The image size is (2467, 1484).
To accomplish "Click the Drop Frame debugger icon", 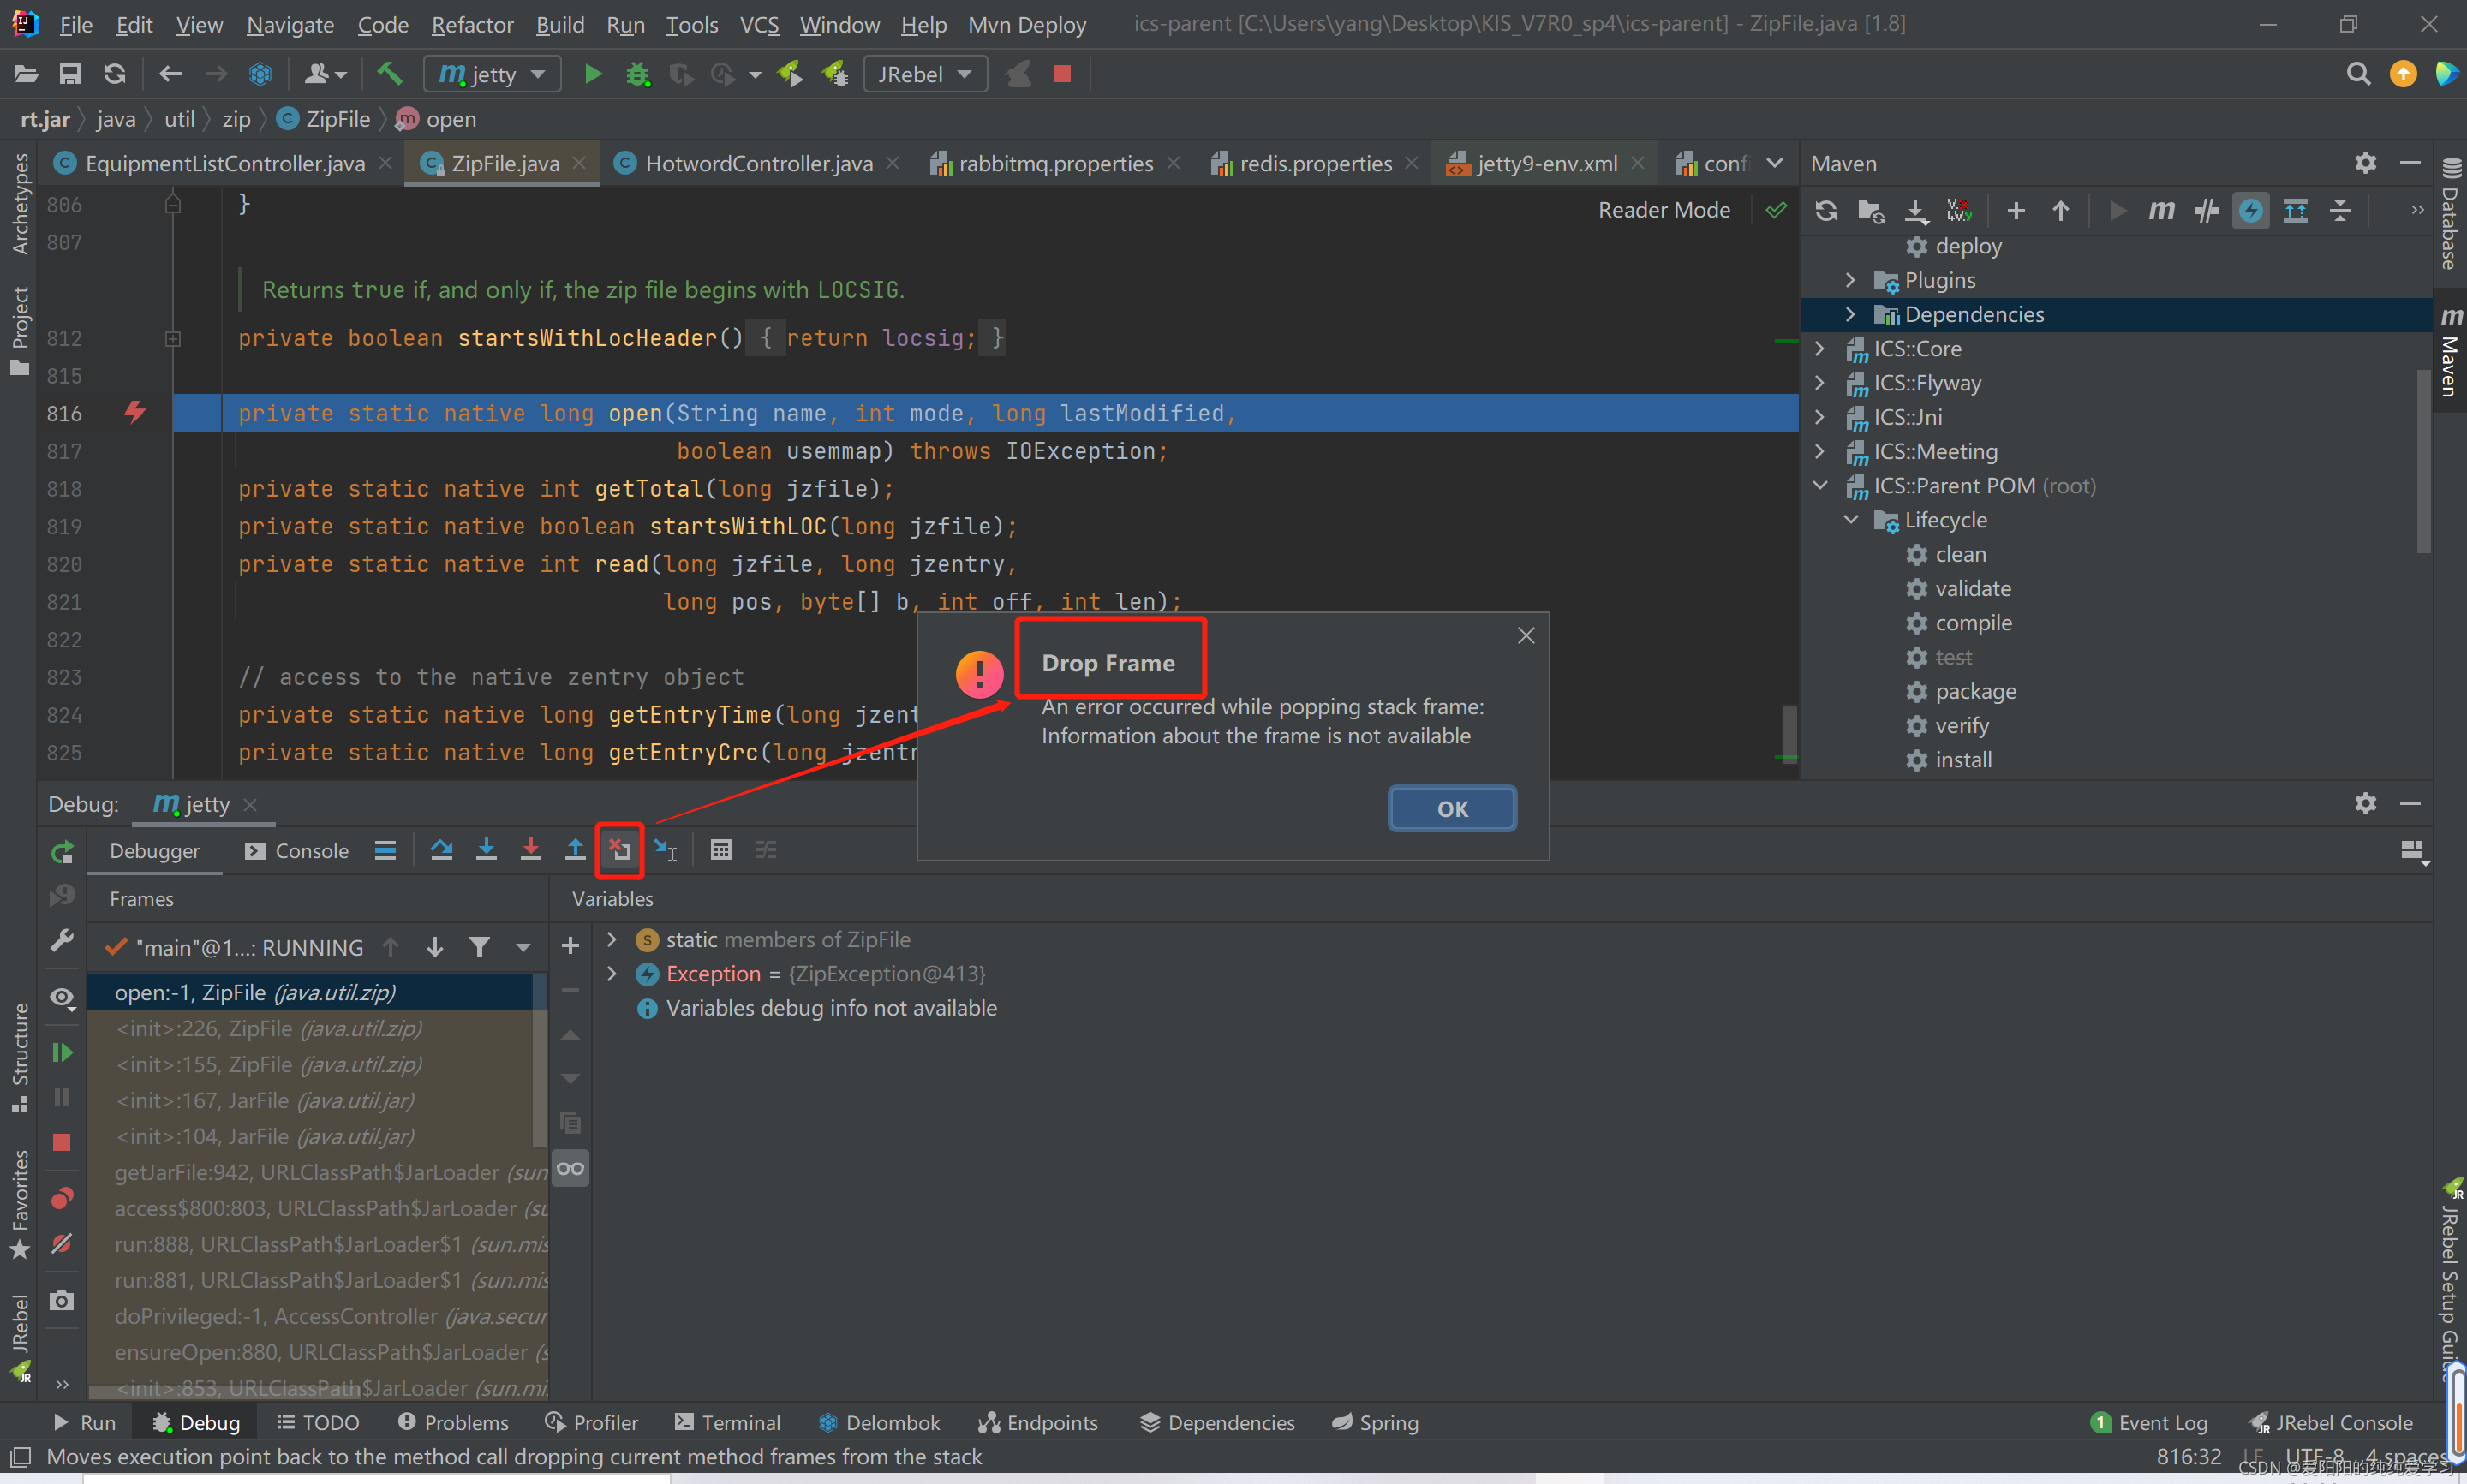I will coord(620,850).
